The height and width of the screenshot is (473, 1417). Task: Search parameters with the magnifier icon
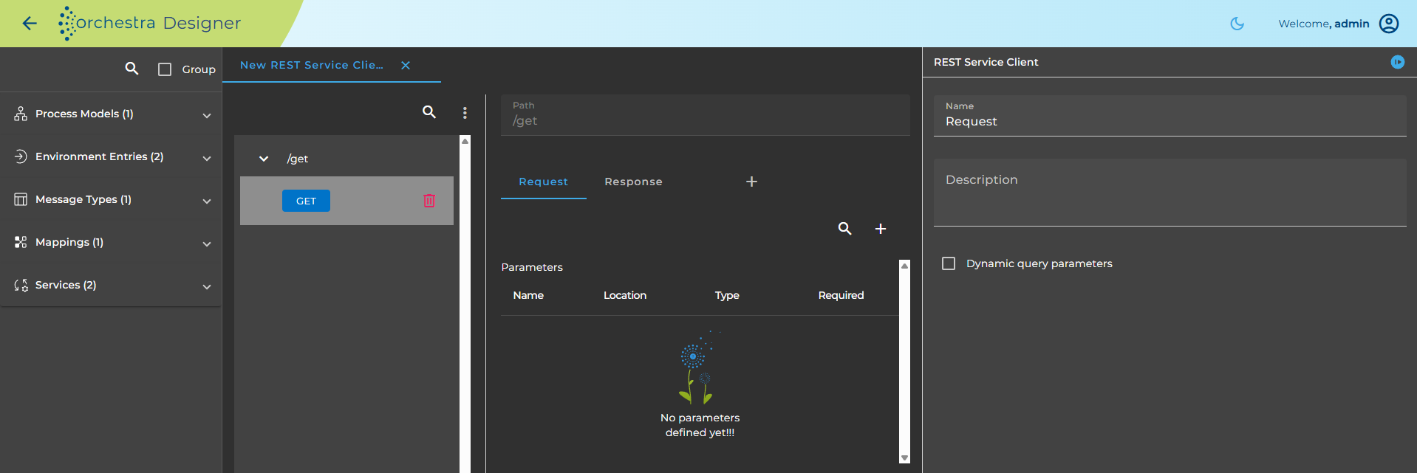844,229
